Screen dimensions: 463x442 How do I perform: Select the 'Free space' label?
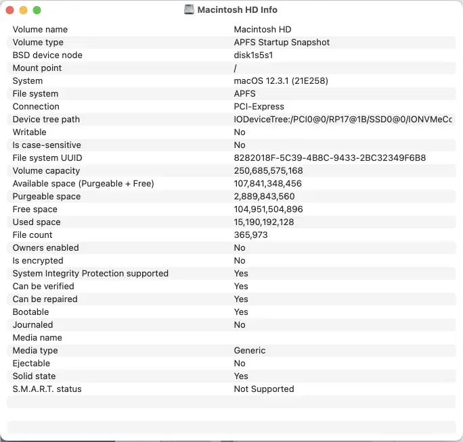tap(35, 210)
